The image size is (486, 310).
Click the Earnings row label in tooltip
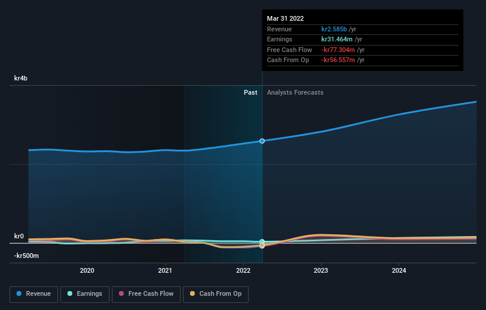[x=279, y=39]
